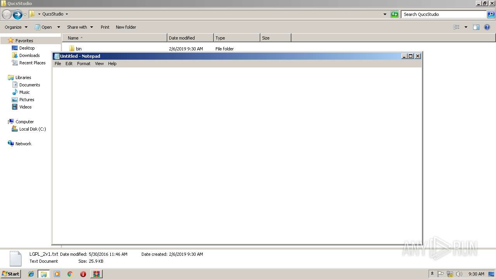Go forward in Explorer window
Image resolution: width=496 pixels, height=279 pixels.
coord(17,14)
